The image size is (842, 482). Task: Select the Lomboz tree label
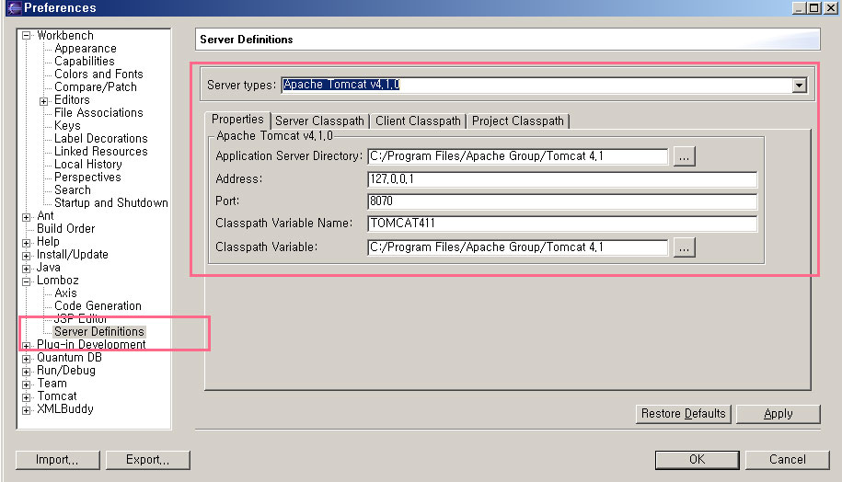pos(57,281)
